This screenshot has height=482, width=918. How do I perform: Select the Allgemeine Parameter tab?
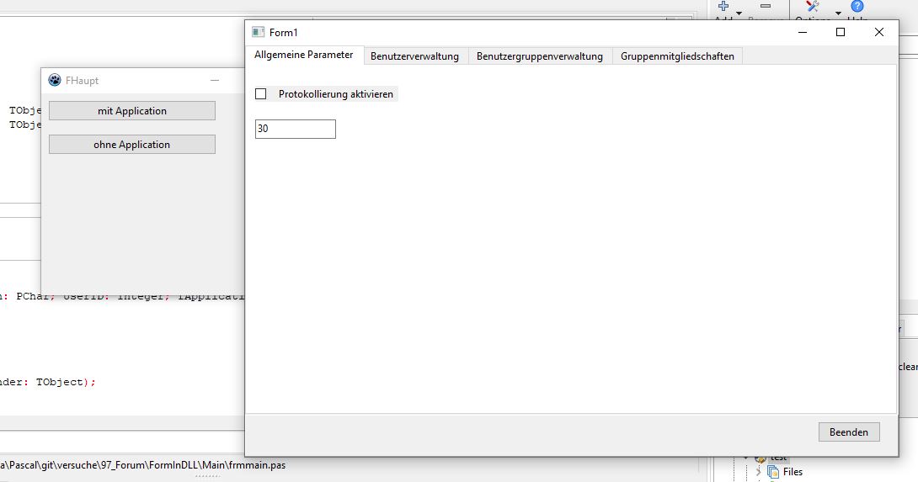304,56
